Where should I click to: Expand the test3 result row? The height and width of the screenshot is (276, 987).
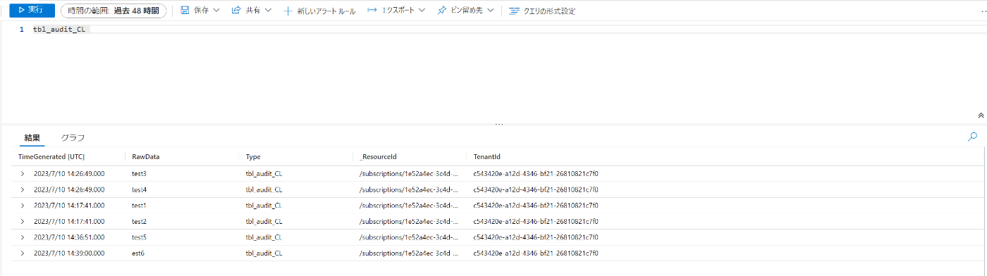point(23,173)
